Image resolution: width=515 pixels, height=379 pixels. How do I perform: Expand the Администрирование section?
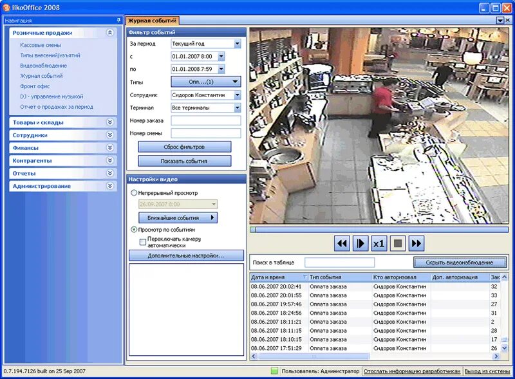pos(110,186)
